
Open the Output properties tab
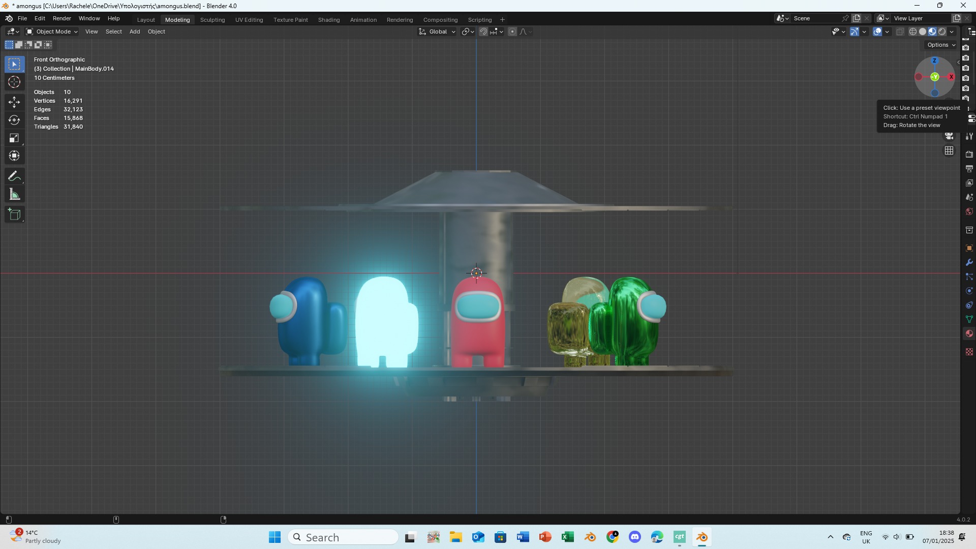point(969,168)
